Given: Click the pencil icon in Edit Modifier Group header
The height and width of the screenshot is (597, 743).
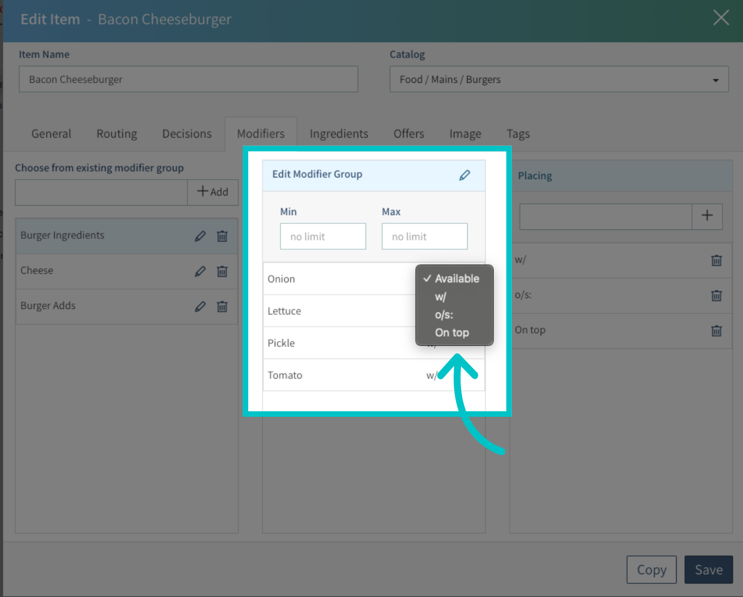Looking at the screenshot, I should point(464,175).
